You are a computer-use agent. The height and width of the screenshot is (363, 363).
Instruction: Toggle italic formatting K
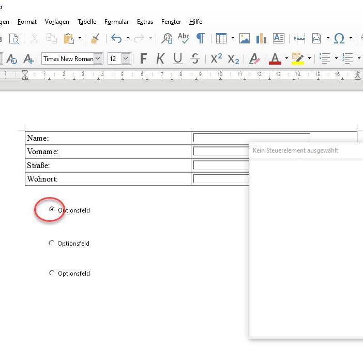tap(160, 58)
